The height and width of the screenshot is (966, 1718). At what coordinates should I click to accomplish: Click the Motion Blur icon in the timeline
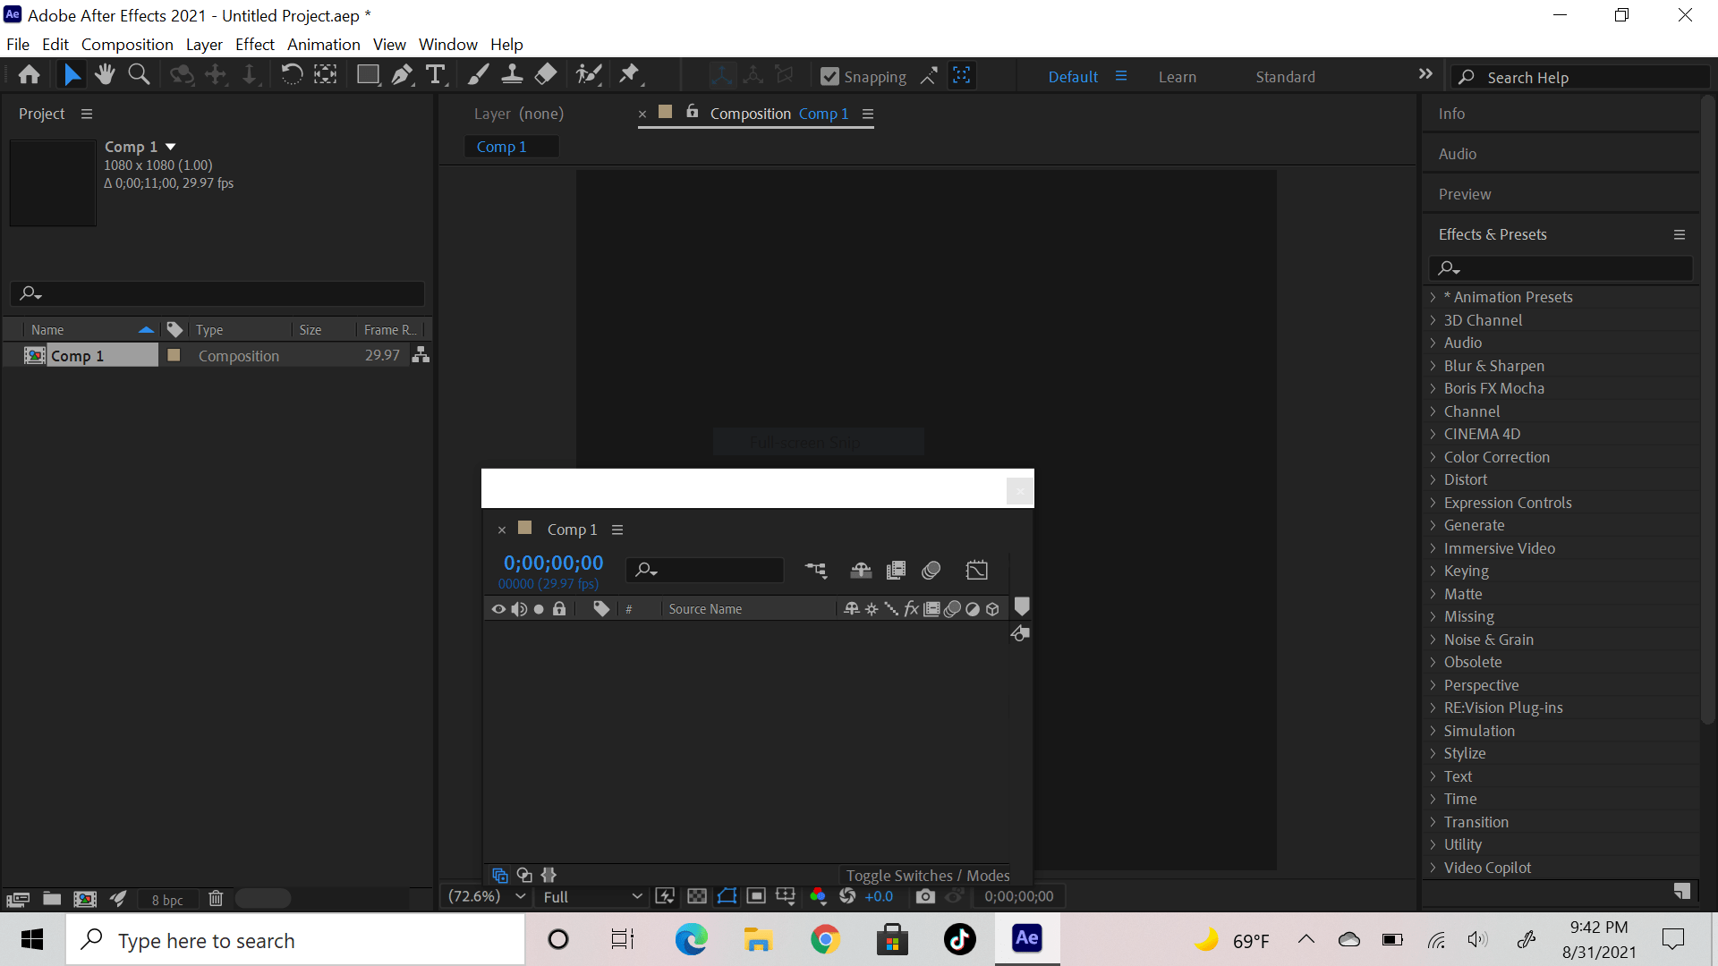pyautogui.click(x=931, y=570)
